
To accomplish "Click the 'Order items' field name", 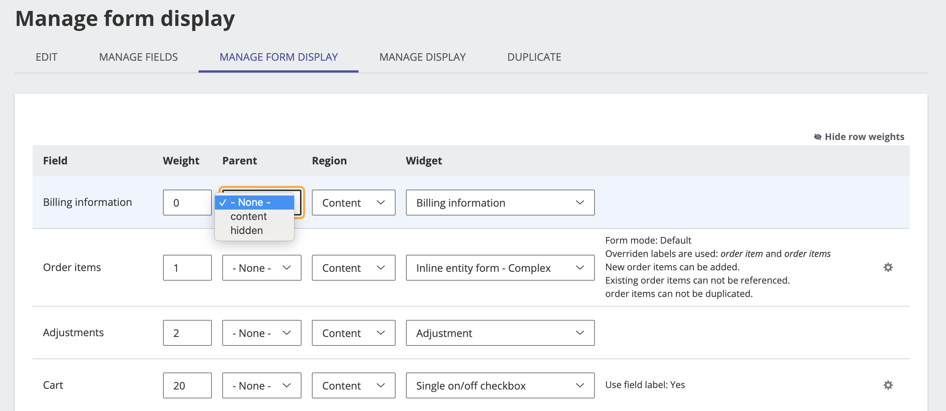I will pos(72,267).
